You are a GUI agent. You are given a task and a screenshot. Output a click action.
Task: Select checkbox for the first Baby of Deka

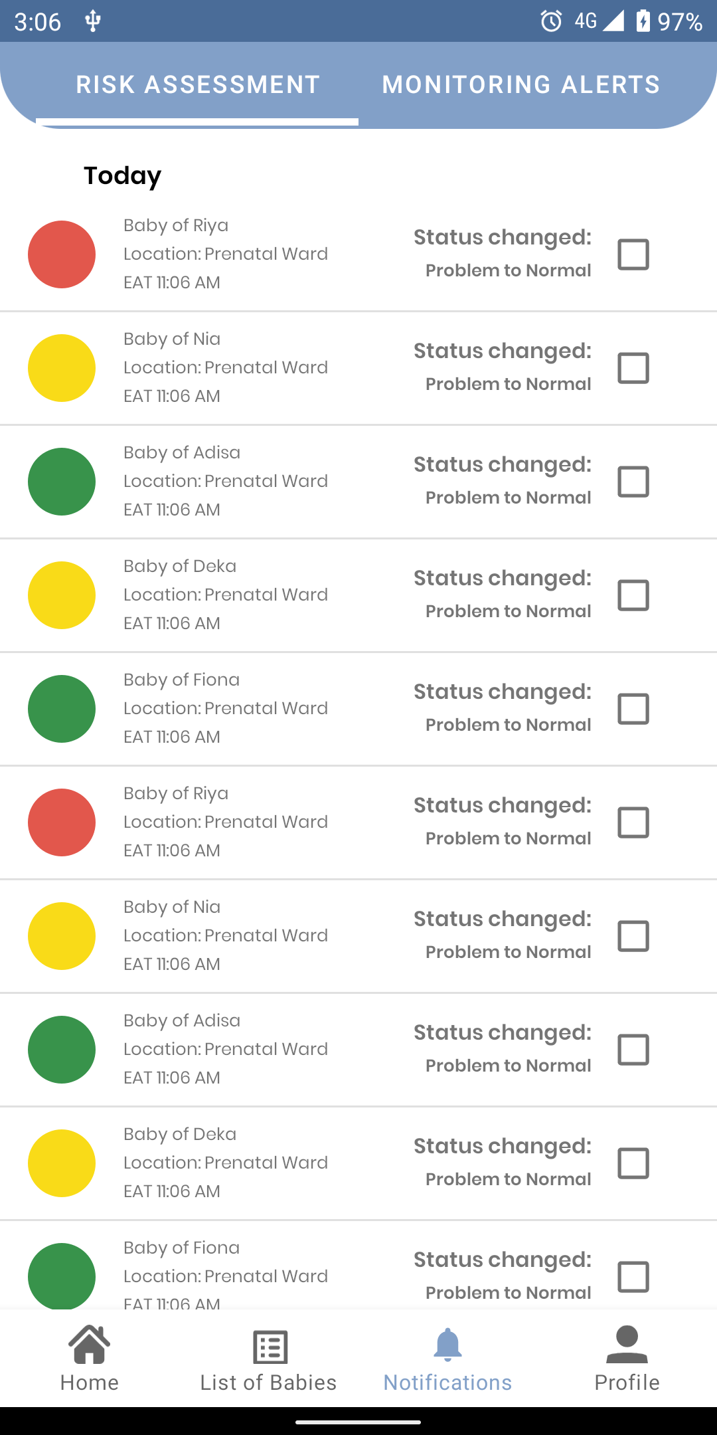(x=633, y=595)
